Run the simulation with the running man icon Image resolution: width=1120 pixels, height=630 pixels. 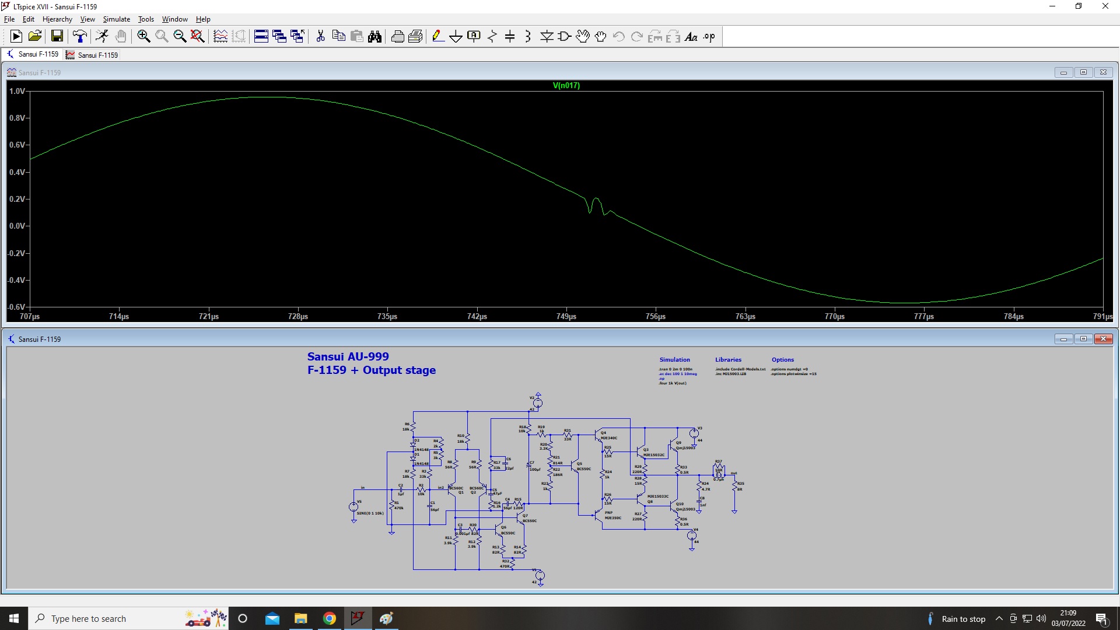tap(102, 37)
